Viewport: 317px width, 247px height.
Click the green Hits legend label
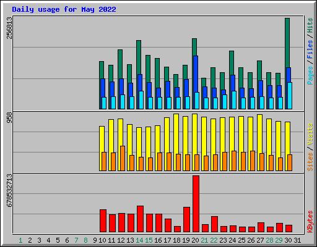point(310,25)
